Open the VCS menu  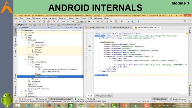tap(90, 18)
